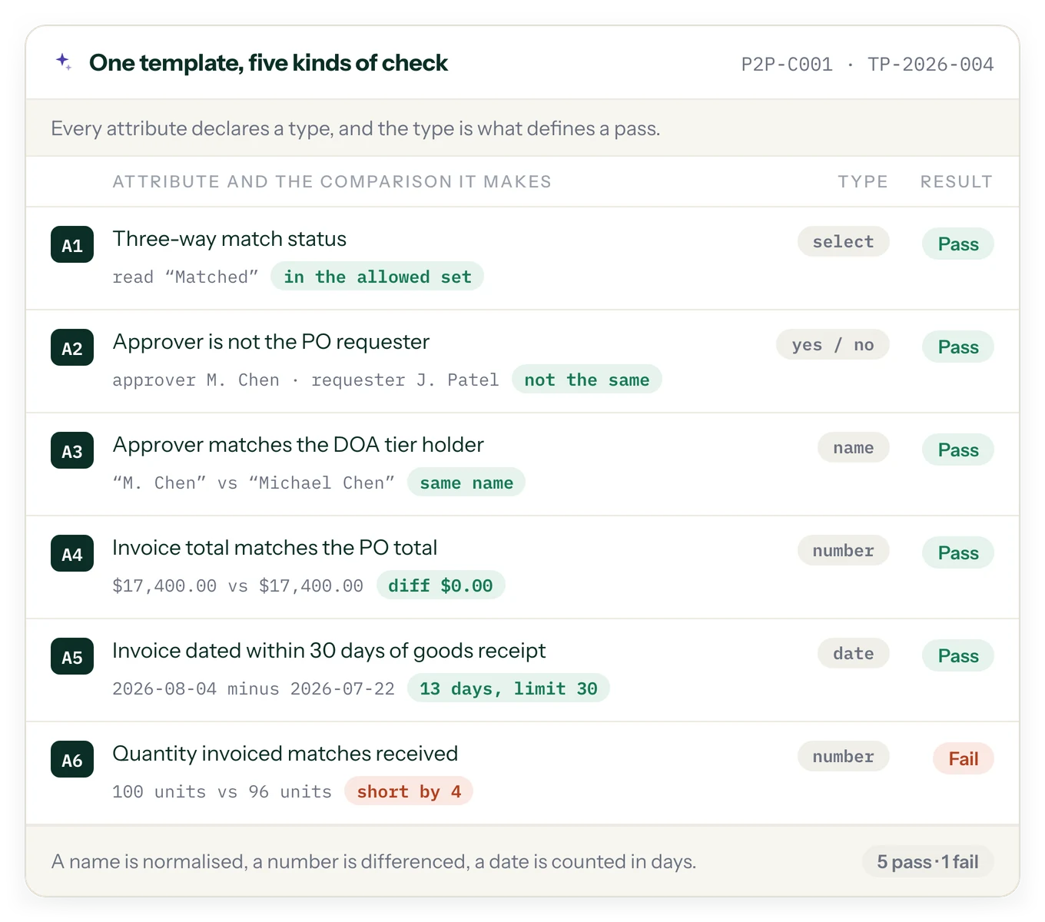Click the '13 days, limit 30' tag

tap(509, 688)
